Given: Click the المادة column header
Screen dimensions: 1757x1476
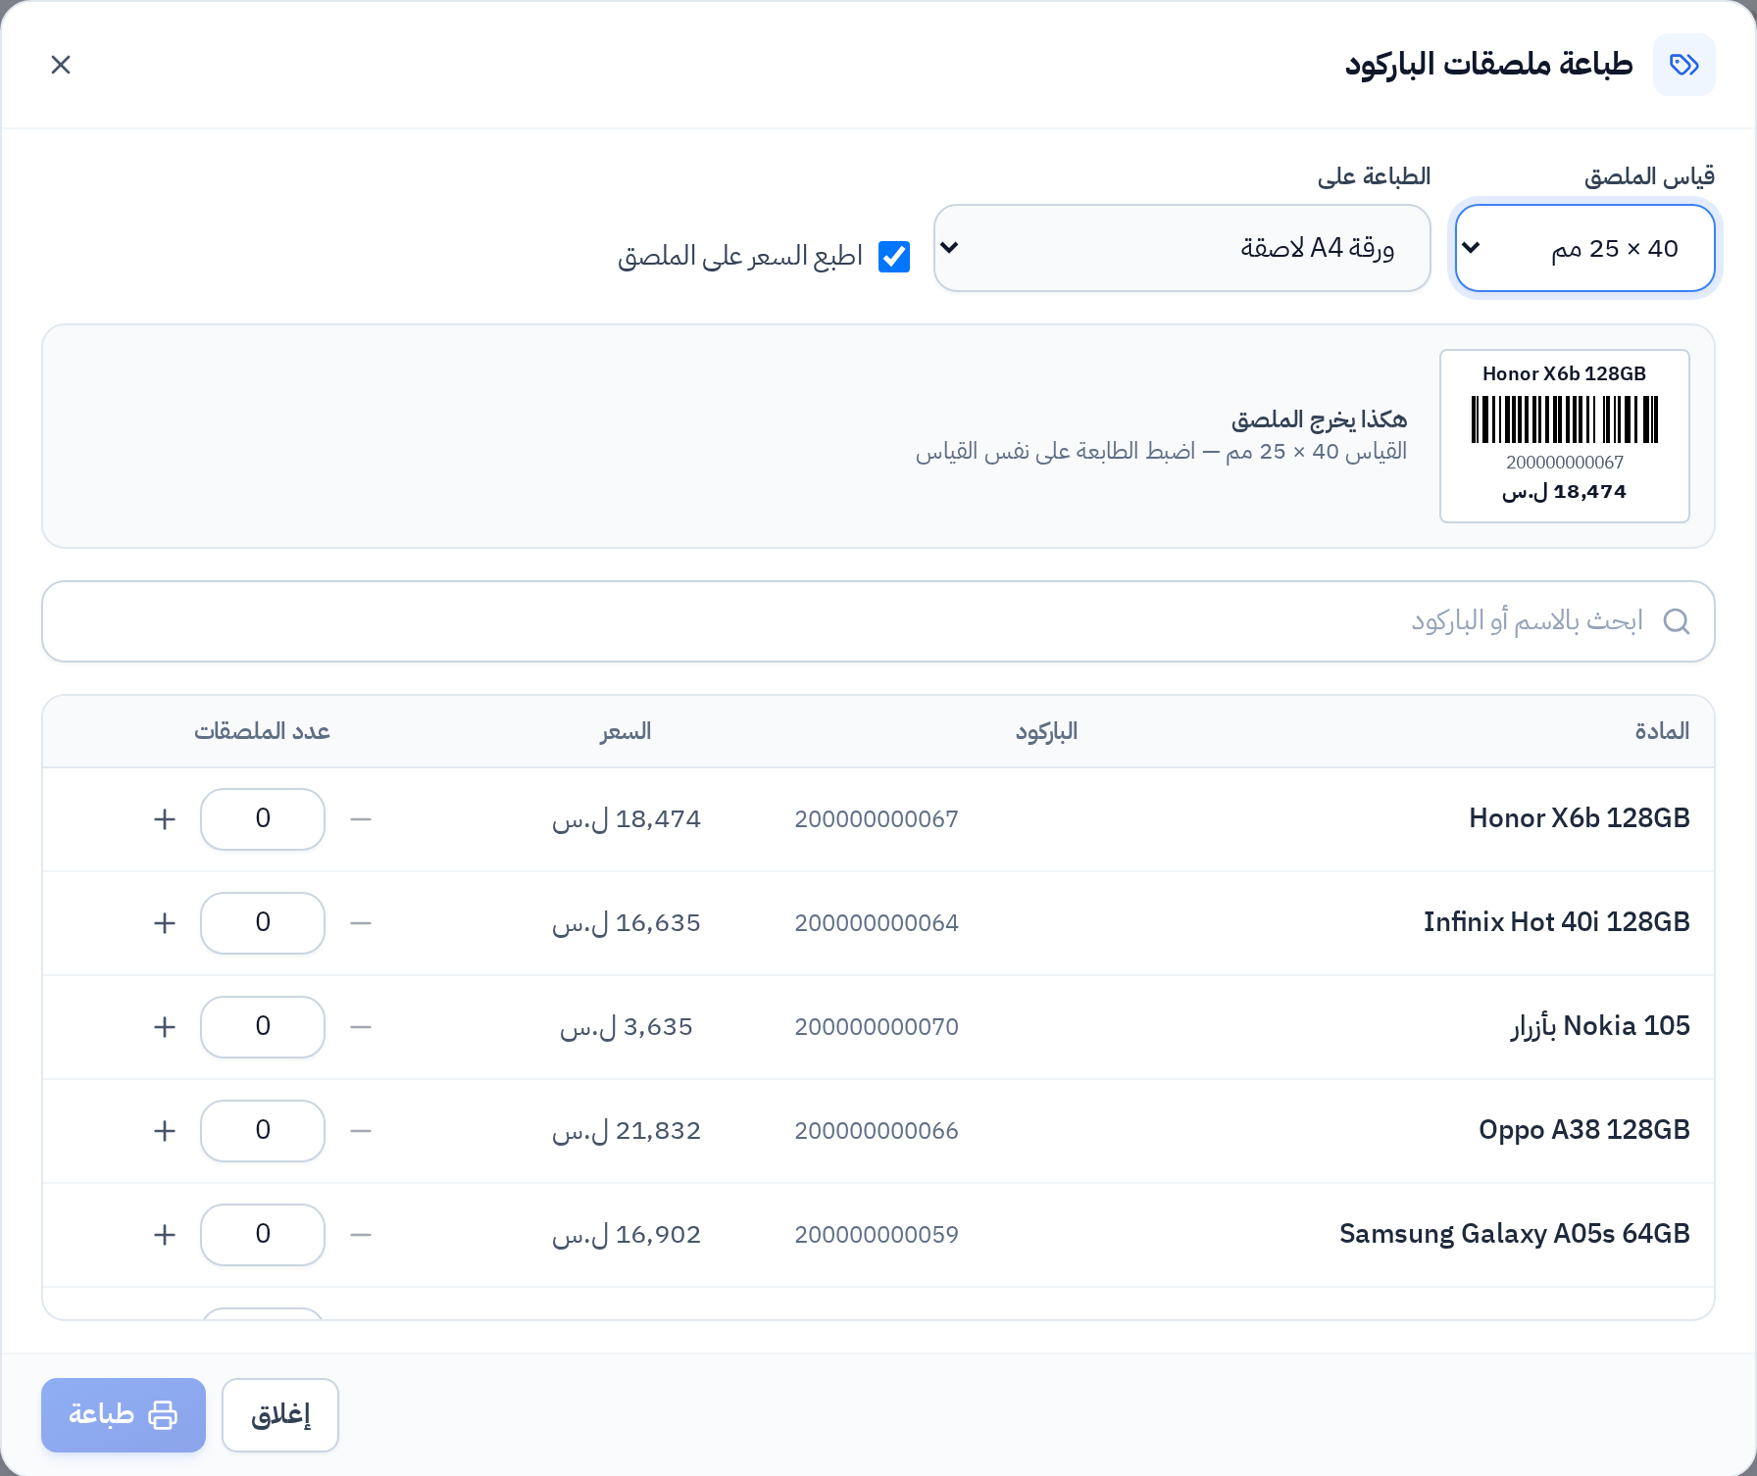Looking at the screenshot, I should pyautogui.click(x=1662, y=731).
